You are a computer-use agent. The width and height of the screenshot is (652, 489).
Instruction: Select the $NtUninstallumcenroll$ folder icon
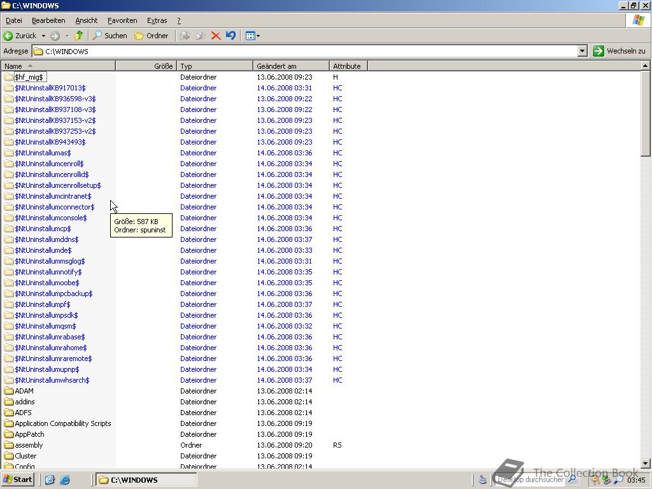[9, 164]
